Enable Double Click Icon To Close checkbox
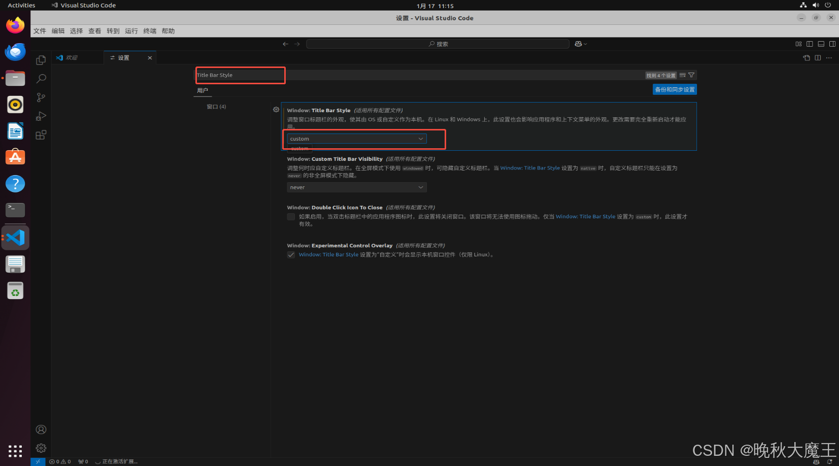 pyautogui.click(x=291, y=217)
